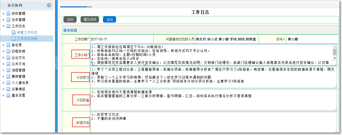The image size is (342, 135).
Task: Click the page icon beside 新建工作日志
Action: (14, 32)
